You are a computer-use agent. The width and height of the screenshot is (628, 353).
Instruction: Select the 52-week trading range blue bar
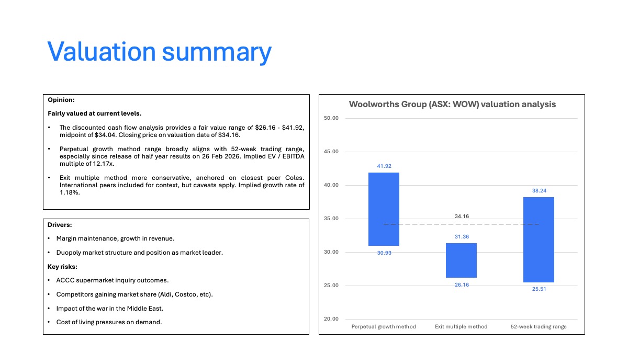(x=539, y=240)
